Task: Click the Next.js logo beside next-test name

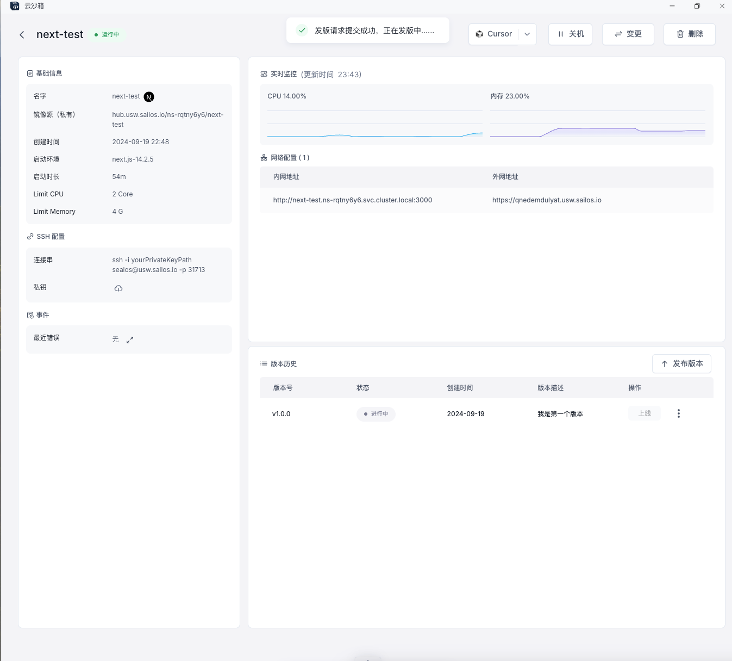Action: [149, 97]
